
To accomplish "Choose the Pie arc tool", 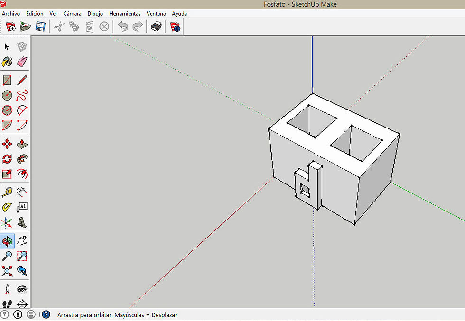I will 7,125.
